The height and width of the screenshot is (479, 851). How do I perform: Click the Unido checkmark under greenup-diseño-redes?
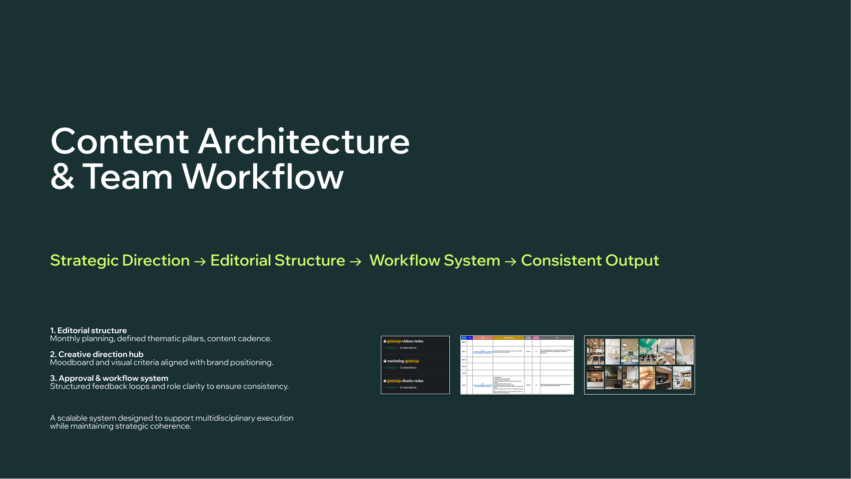[x=385, y=388]
